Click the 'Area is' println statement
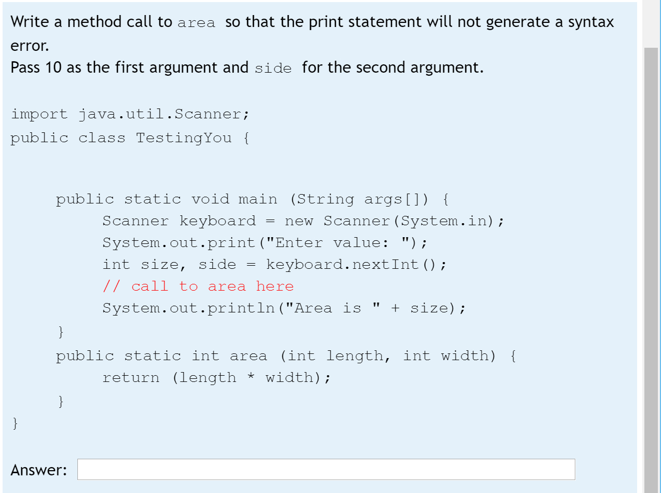661x493 pixels. (284, 308)
